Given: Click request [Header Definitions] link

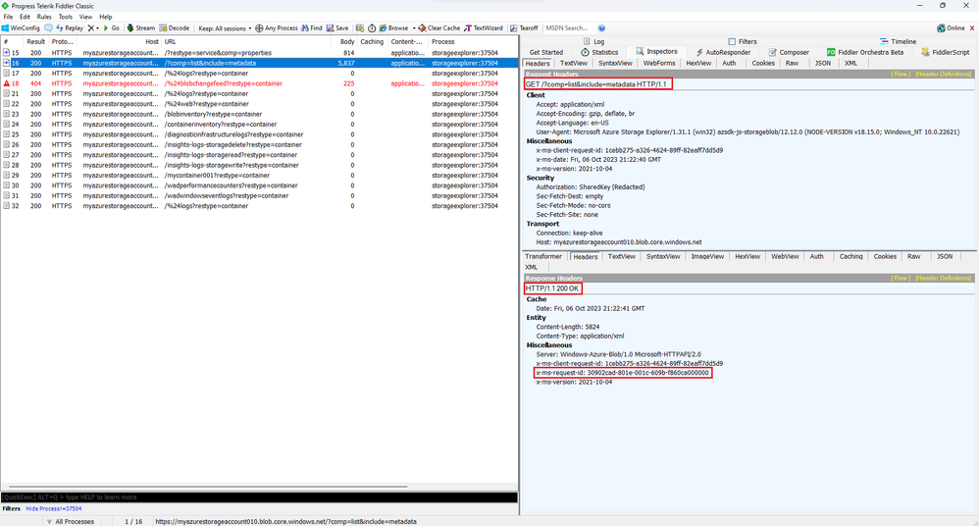Looking at the screenshot, I should [944, 74].
